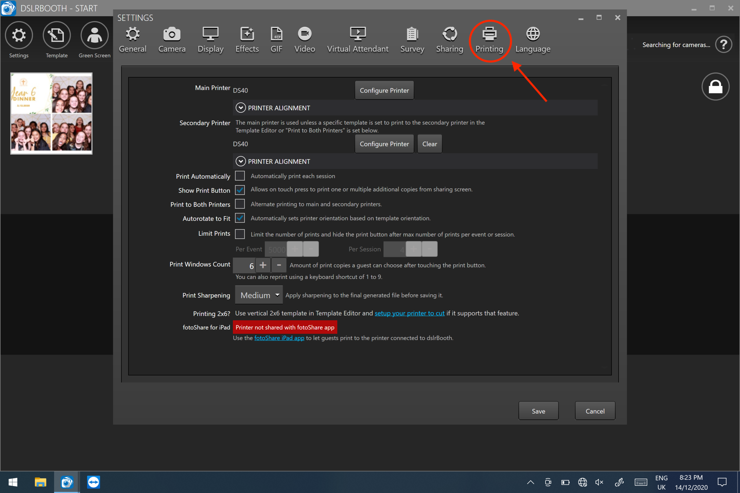
Task: Increase the Print Windows Count with plus
Action: 263,265
